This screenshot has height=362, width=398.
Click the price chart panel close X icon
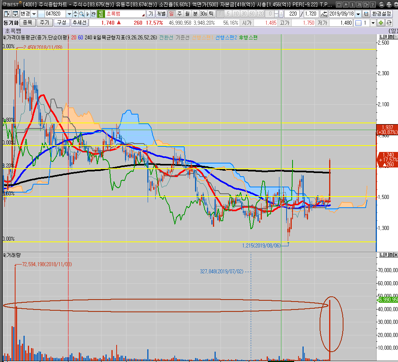pyautogui.click(x=396, y=37)
